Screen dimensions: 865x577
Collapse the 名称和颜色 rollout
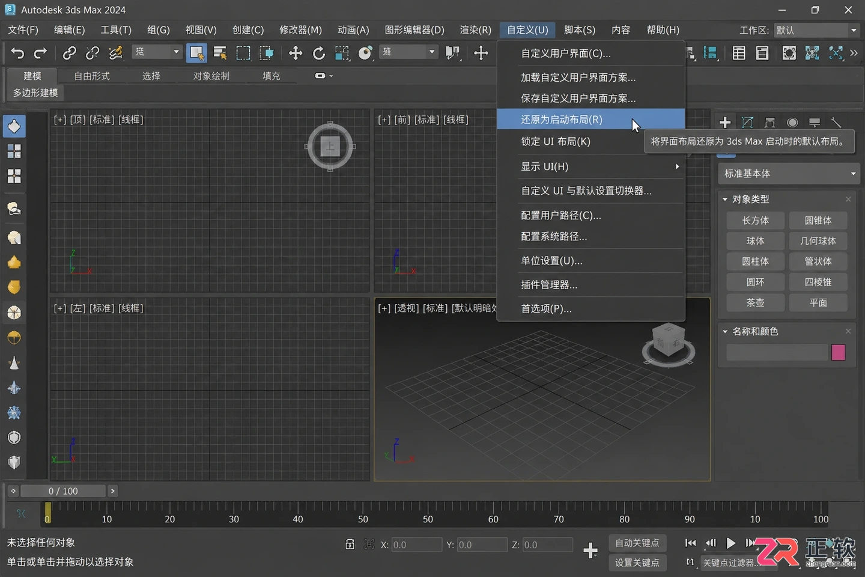click(x=725, y=331)
